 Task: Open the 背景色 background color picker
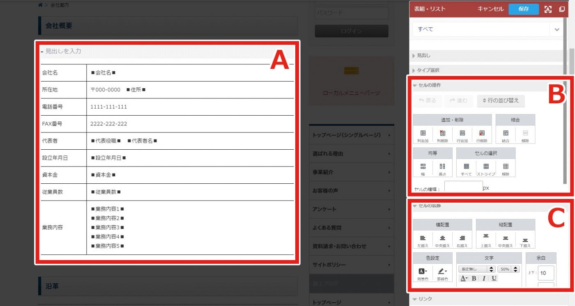click(x=423, y=271)
